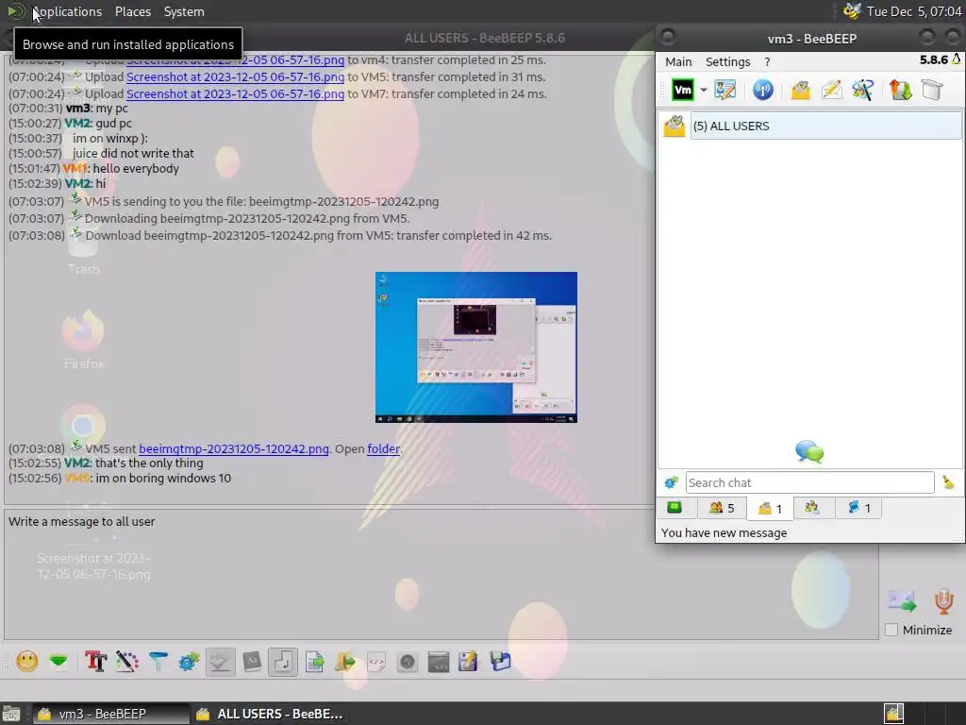Click the message box 'Write a message to all user'

[x=441, y=573]
